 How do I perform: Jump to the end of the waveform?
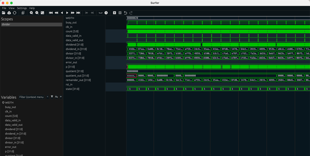pos(78,13)
